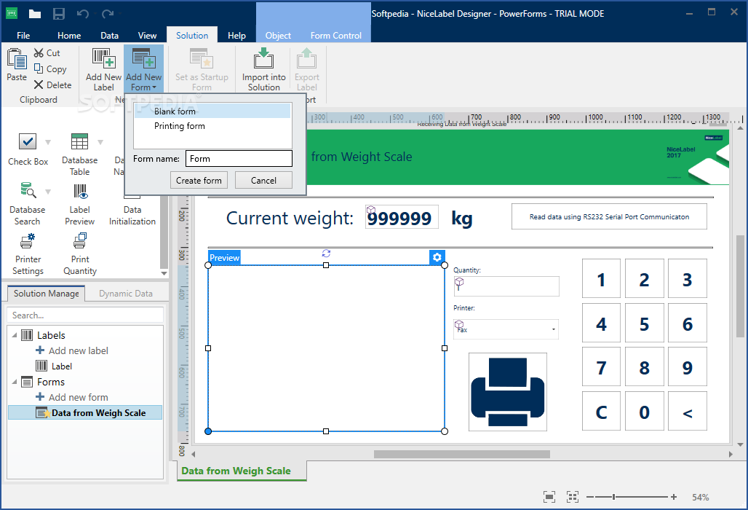Viewport: 748px width, 510px height.
Task: Open Database Search tool dropdown arrow
Action: click(x=48, y=192)
